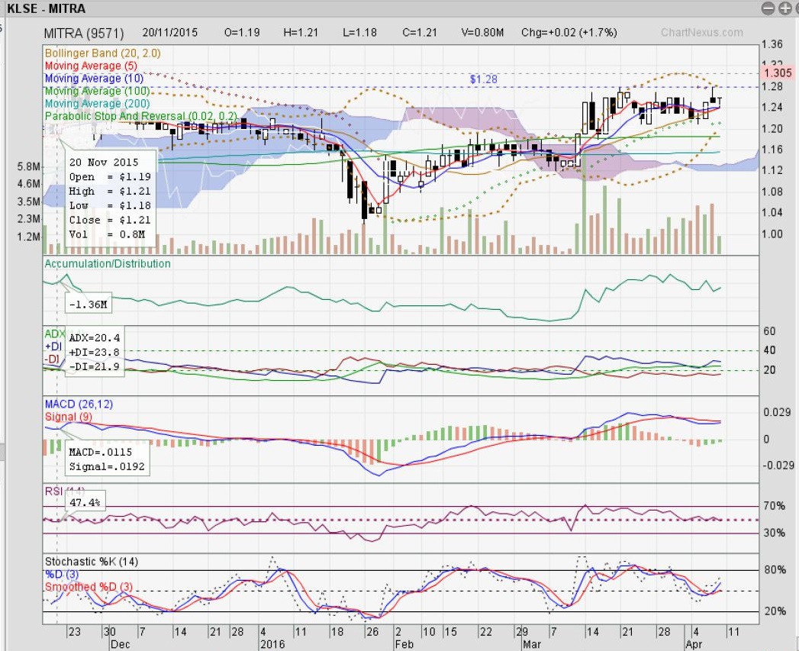Select the 'Stochastic %K (14)' indicator label
Image resolution: width=799 pixels, height=651 pixels.
tap(92, 562)
